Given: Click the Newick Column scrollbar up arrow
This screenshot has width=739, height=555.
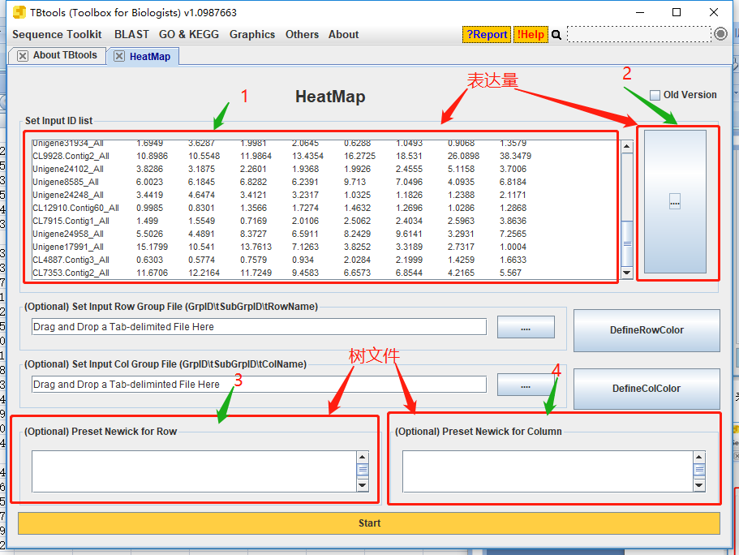Looking at the screenshot, I should (699, 457).
